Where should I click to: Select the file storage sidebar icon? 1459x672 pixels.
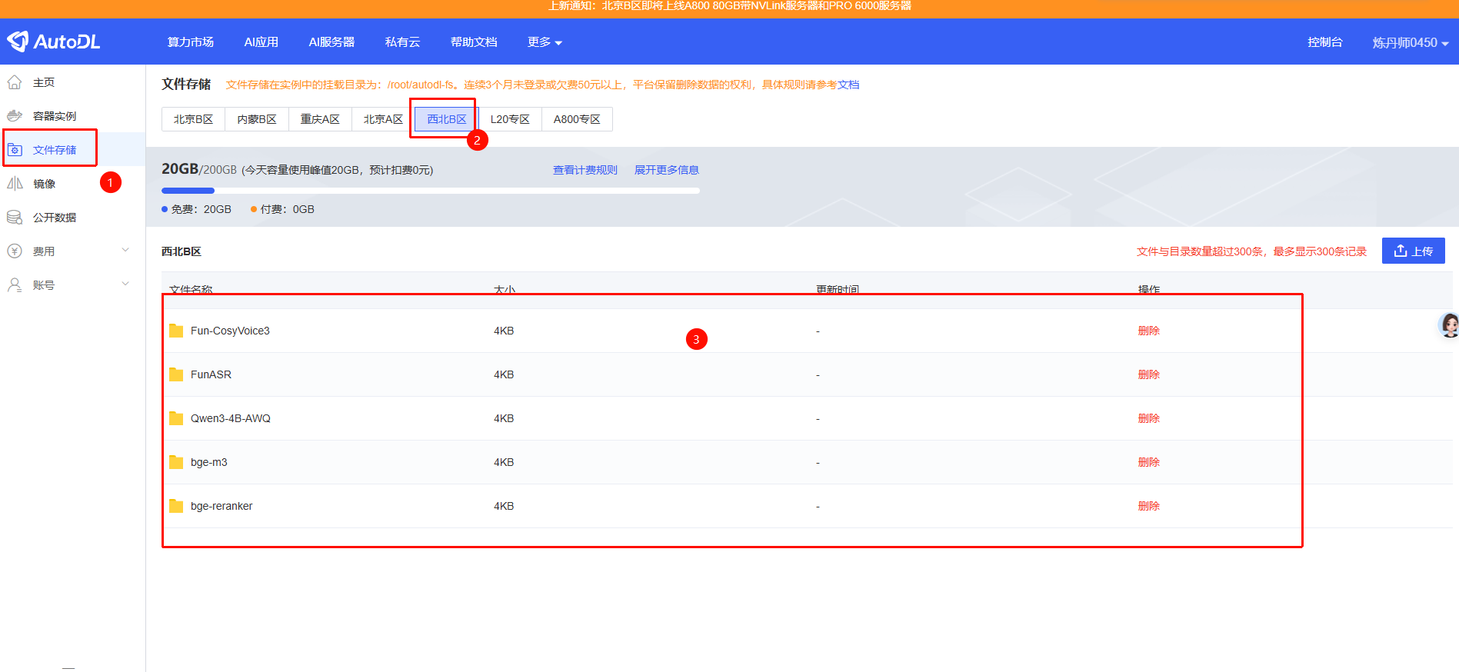click(15, 150)
